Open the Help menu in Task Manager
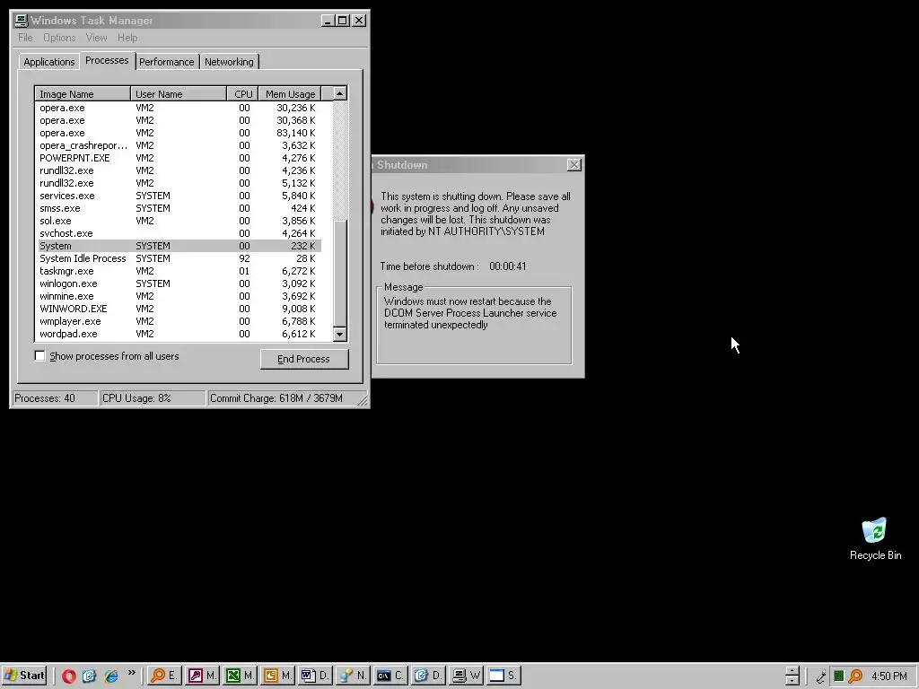Image resolution: width=919 pixels, height=689 pixels. coord(127,38)
